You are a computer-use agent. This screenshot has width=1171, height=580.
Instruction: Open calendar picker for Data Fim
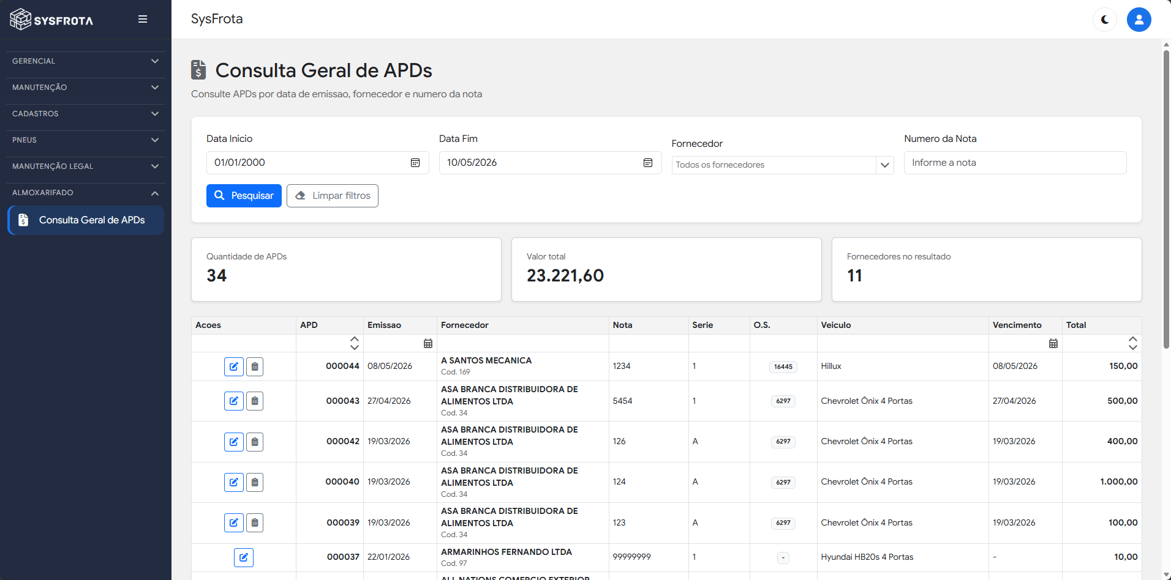pyautogui.click(x=648, y=163)
